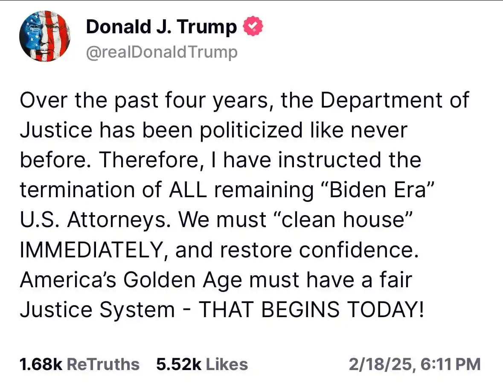Click the capitalized word ALL
This screenshot has width=503, height=385.
[188, 190]
